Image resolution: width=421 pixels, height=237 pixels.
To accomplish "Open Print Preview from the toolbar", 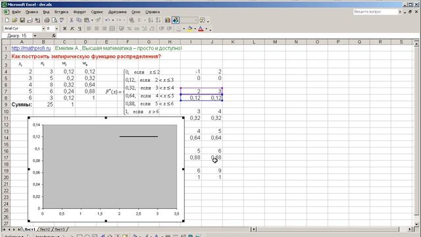I will [55, 20].
